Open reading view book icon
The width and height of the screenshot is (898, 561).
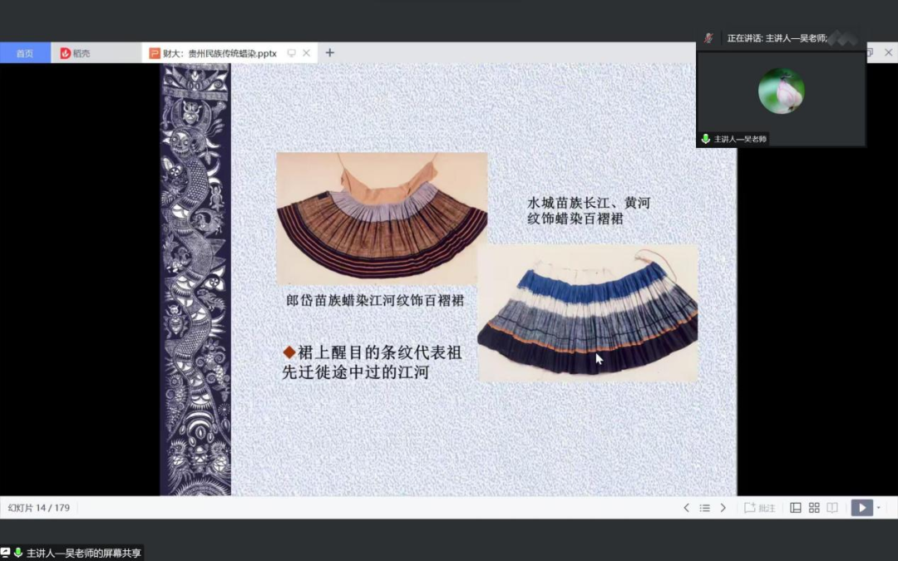point(832,508)
